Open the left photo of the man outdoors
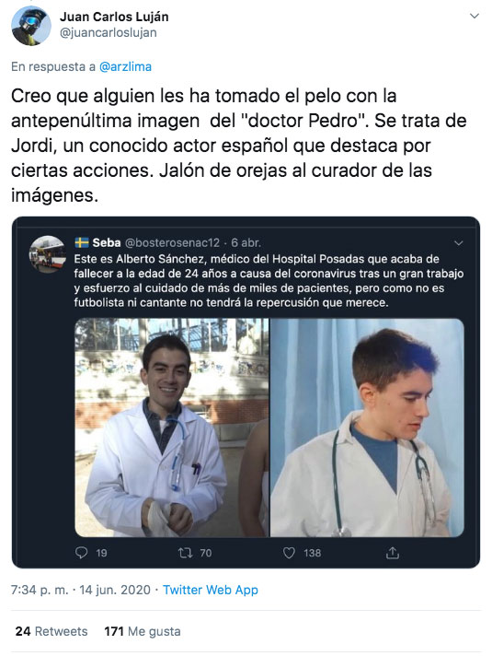This screenshot has width=492, height=656. click(172, 428)
